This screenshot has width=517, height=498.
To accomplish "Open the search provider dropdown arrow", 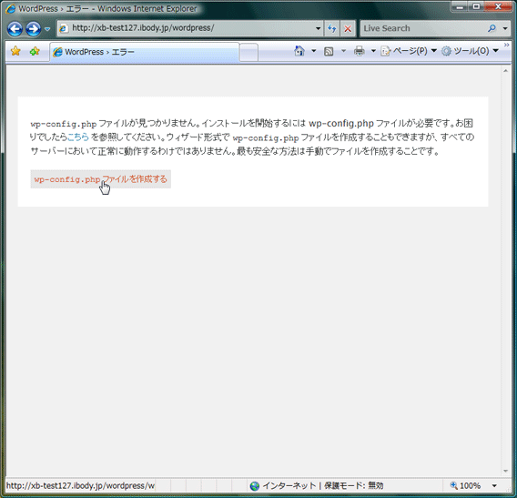I will 505,28.
